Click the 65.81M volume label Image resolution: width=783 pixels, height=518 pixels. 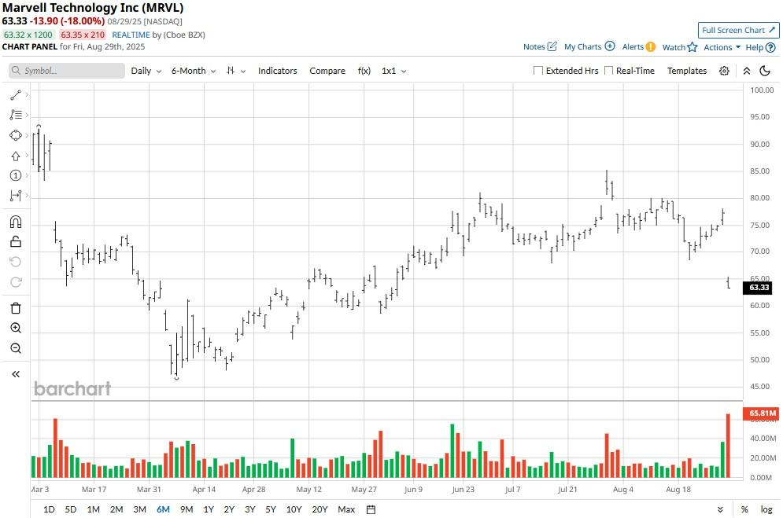pyautogui.click(x=763, y=413)
